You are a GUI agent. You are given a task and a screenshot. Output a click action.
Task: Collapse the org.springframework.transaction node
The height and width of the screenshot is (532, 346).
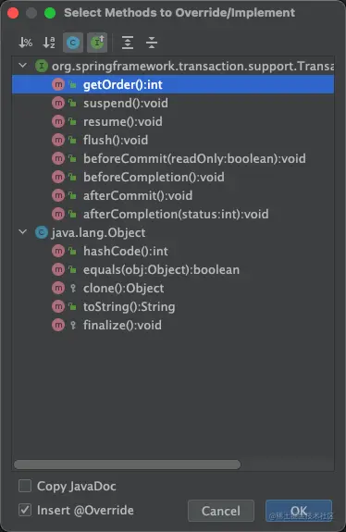point(23,65)
